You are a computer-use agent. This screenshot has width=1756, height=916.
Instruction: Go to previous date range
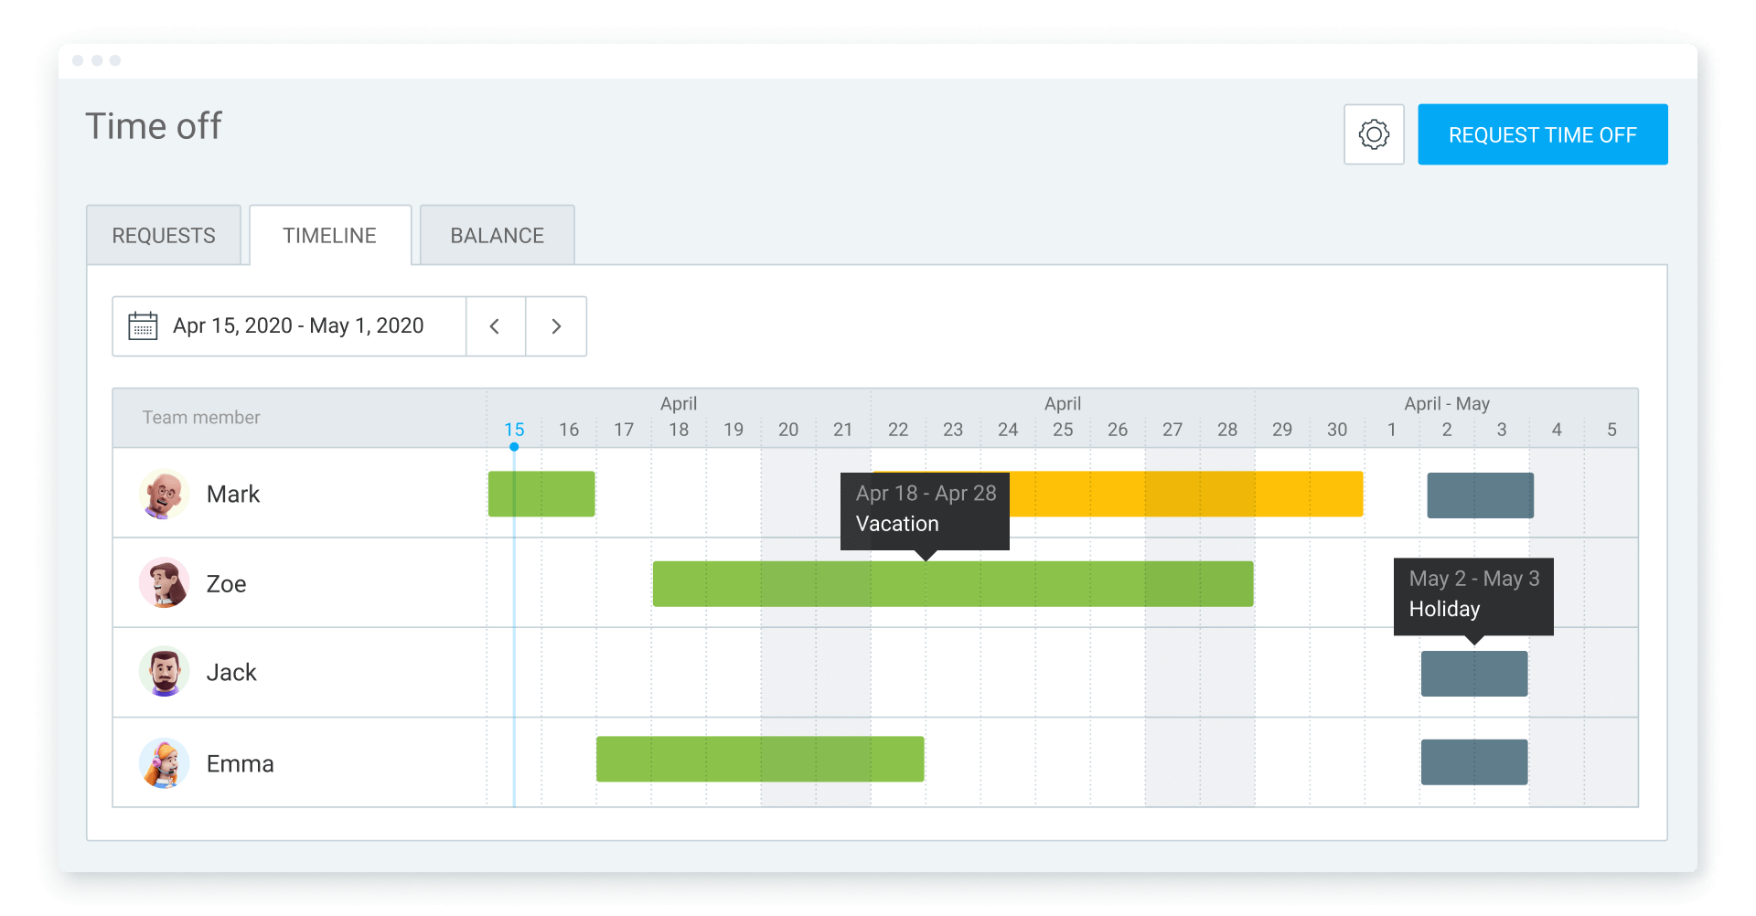(495, 326)
